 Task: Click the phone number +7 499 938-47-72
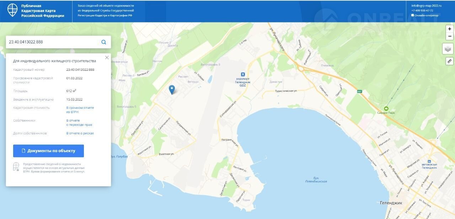point(422,10)
